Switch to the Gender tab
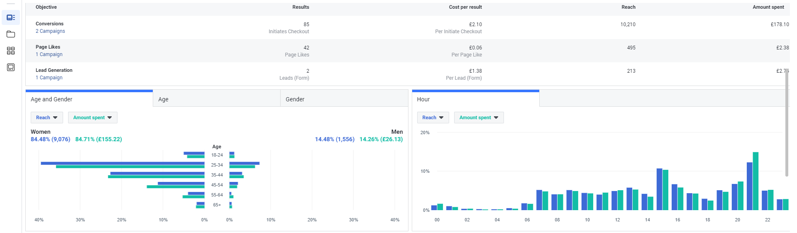 tap(344, 99)
